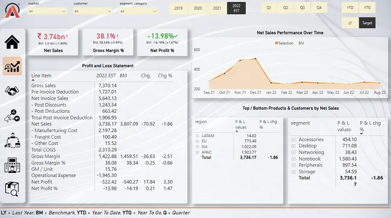This screenshot has width=391, height=218.
Task: Open the Sales view handshake icon
Action: [11, 91]
